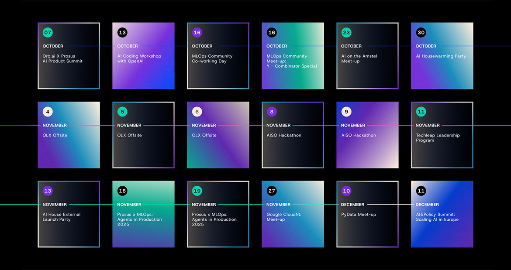This screenshot has height=270, width=511.
Task: Select the purple 8 date badge
Action: [x=272, y=112]
